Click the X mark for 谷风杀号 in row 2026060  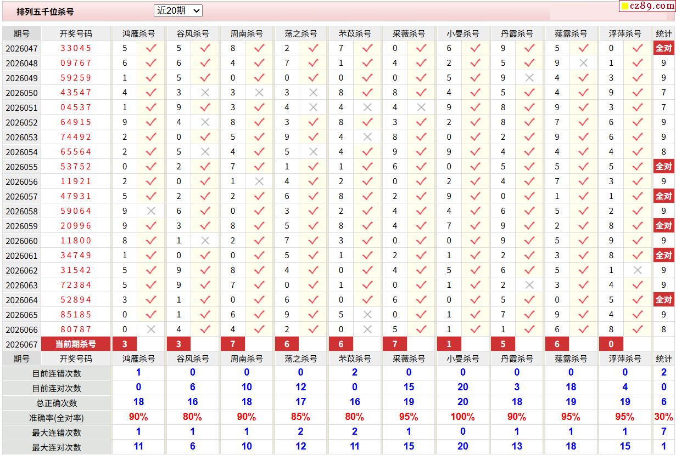click(205, 241)
